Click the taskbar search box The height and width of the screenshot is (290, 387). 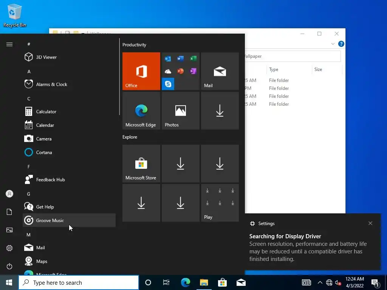tap(79, 282)
